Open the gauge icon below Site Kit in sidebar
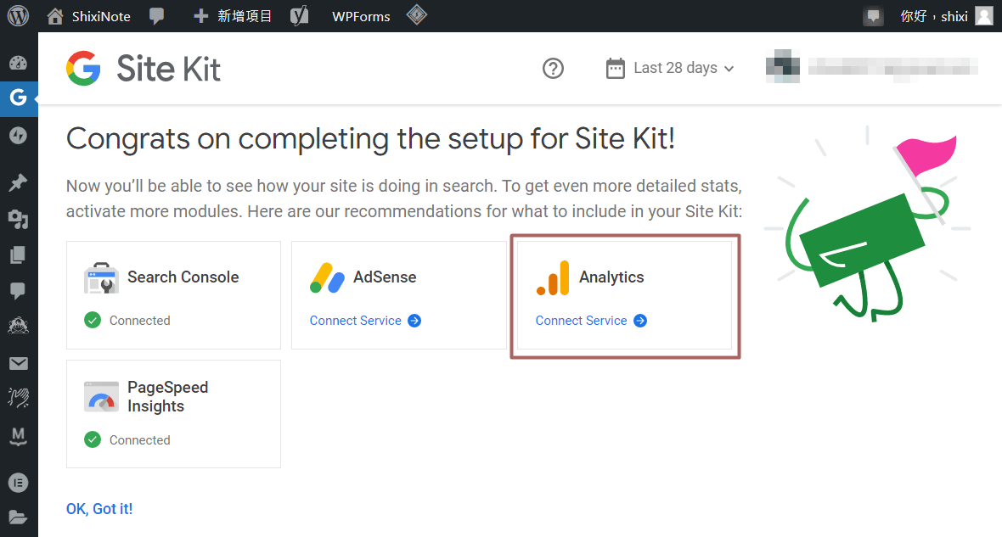This screenshot has width=1002, height=537. point(18,136)
